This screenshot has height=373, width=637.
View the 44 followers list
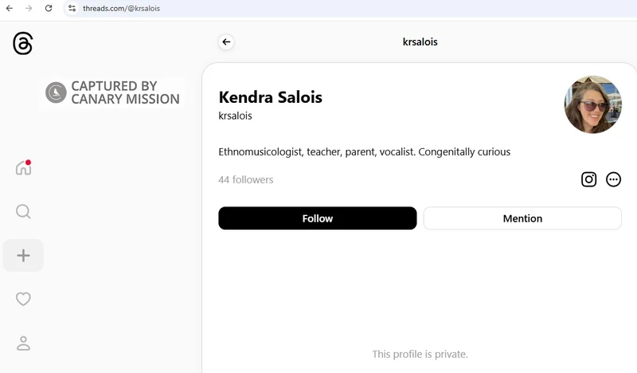pyautogui.click(x=246, y=180)
